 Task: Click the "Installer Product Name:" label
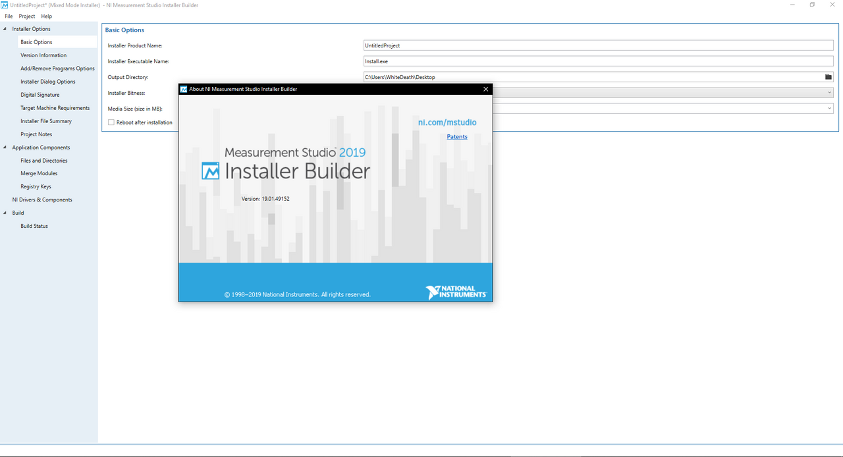(135, 45)
